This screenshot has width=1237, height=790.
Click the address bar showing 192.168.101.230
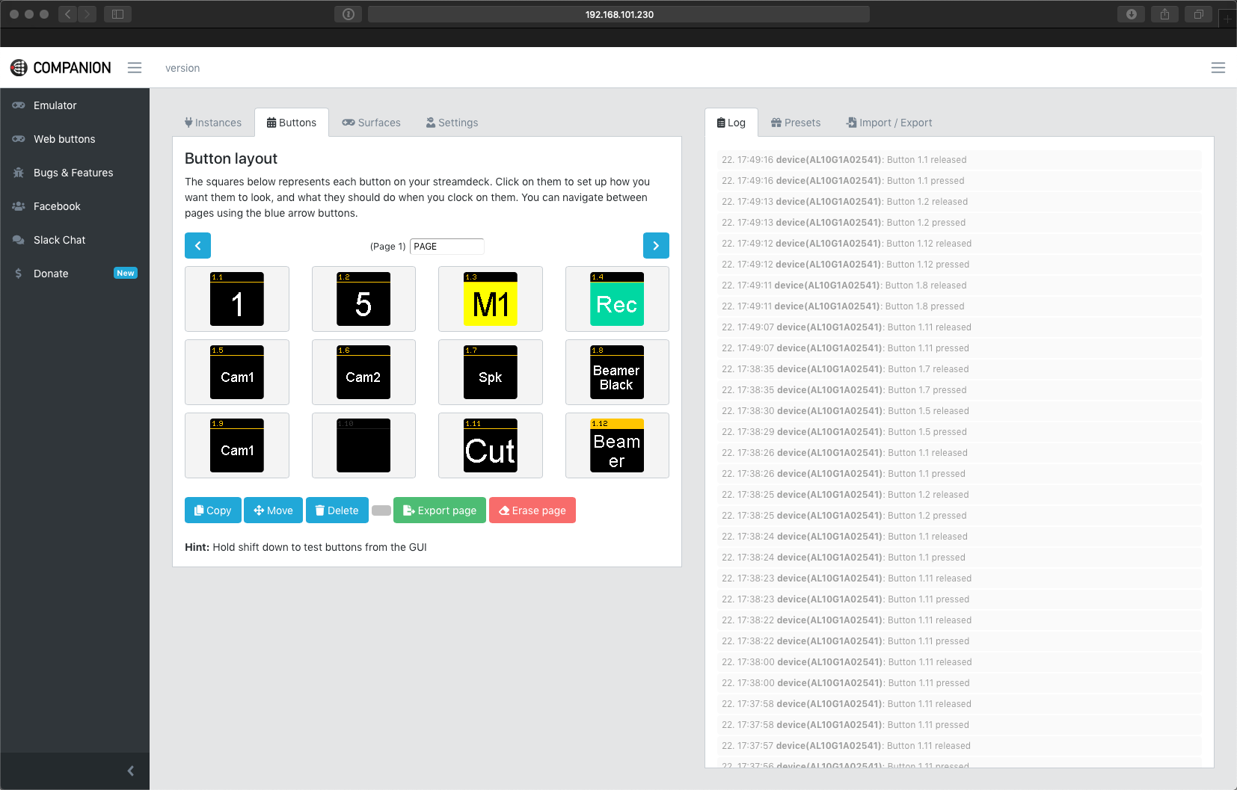tap(619, 14)
